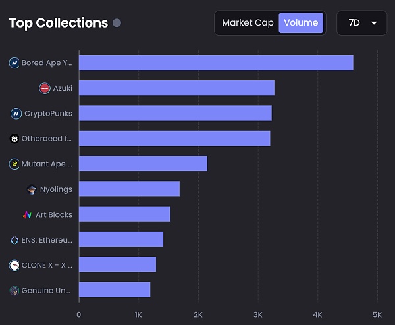Screen dimensions: 395x325
Task: Click the CLONE X collection icon
Action: (14, 265)
